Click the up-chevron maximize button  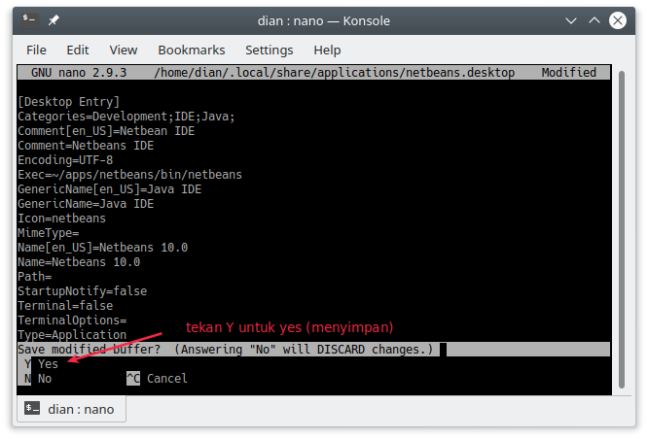[594, 20]
